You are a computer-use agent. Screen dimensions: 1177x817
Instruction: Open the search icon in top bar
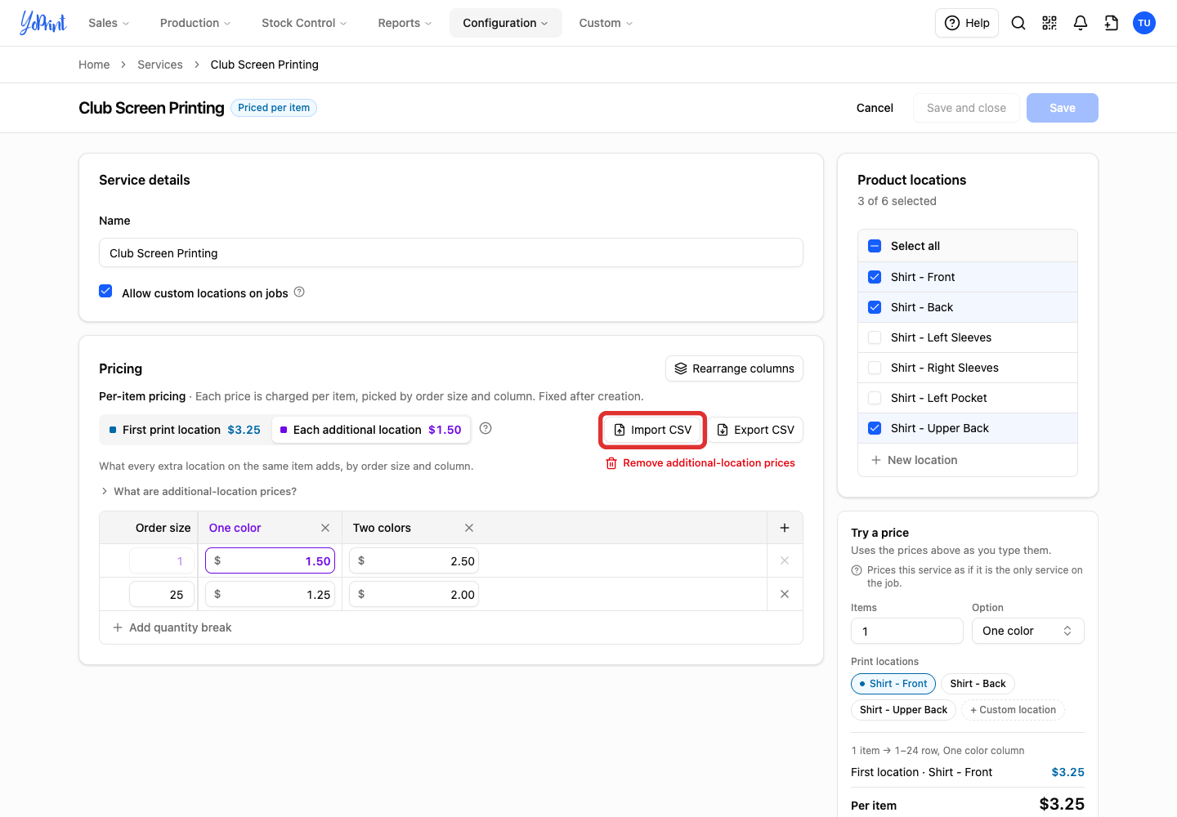pos(1018,23)
